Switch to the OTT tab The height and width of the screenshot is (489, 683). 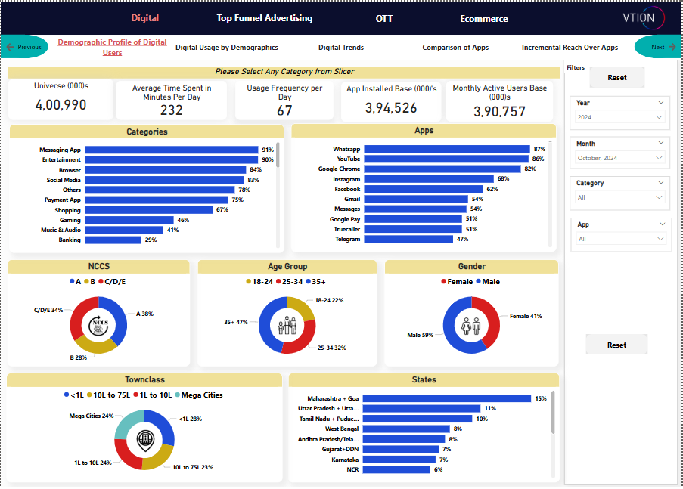coord(383,18)
